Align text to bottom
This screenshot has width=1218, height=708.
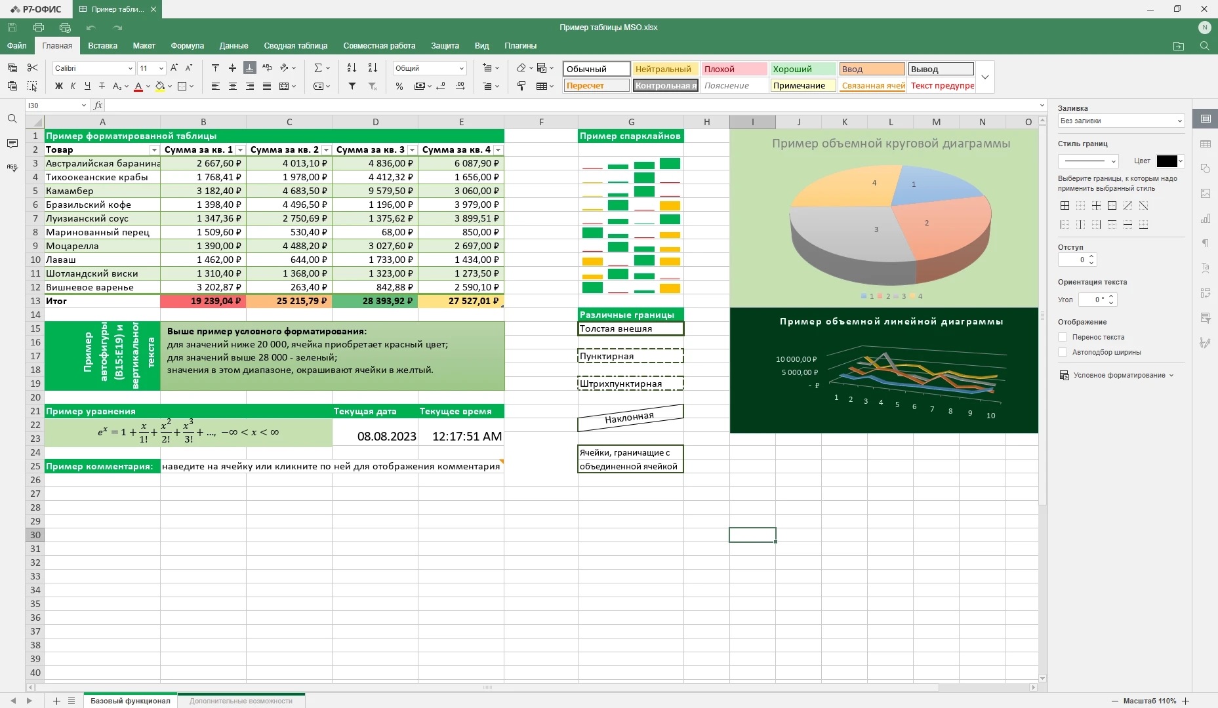(250, 68)
